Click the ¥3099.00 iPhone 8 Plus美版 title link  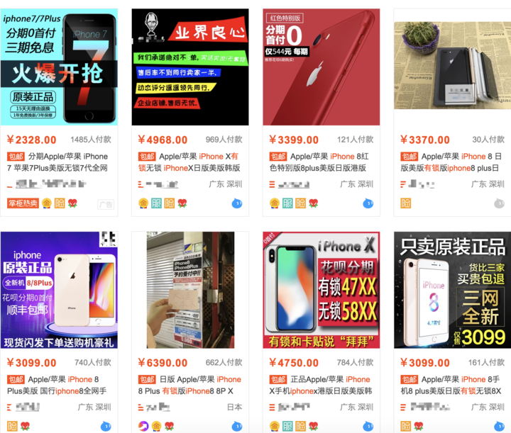pyautogui.click(x=57, y=386)
